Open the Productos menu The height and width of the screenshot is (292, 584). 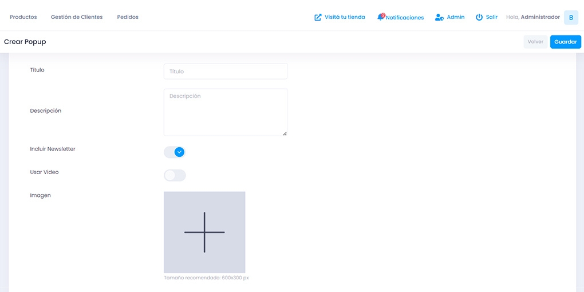(23, 17)
